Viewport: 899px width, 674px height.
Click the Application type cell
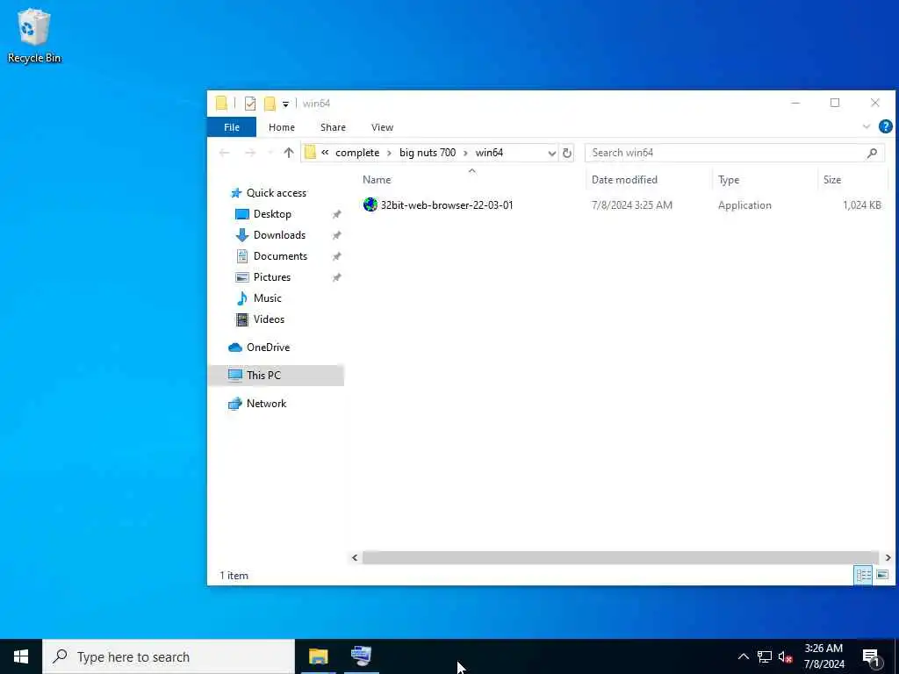coord(744,205)
